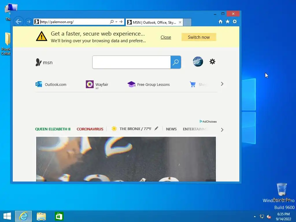Viewport: 296px width, 222px height.
Task: Click the msn butterfly logo
Action: pos(44,62)
